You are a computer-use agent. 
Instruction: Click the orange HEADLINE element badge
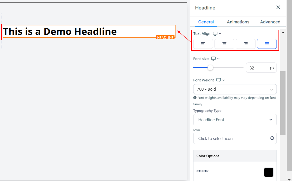165,37
